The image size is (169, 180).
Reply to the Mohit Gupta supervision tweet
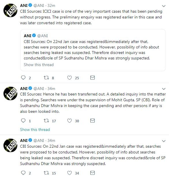[23, 121]
